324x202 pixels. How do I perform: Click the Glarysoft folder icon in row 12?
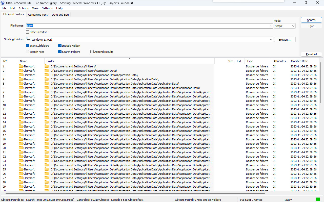21,114
